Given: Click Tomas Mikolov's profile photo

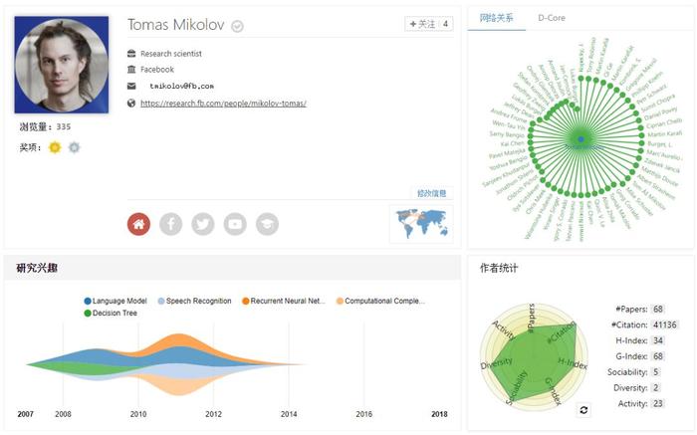Looking at the screenshot, I should 62,65.
